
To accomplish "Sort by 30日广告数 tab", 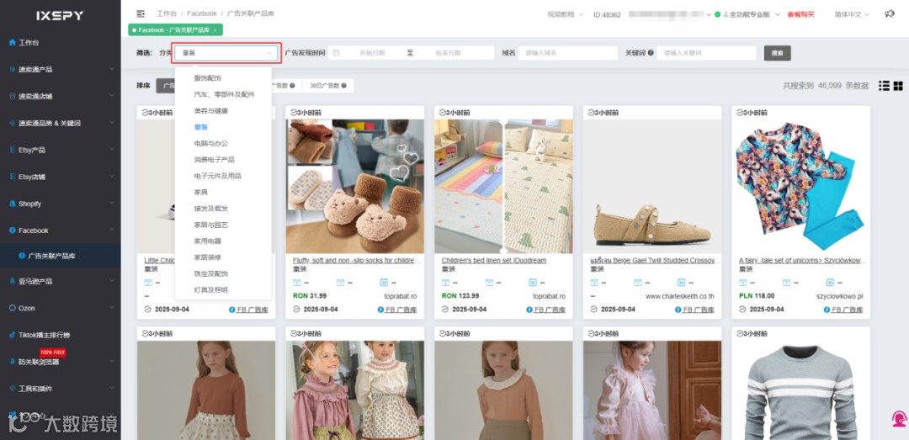I will tap(328, 86).
